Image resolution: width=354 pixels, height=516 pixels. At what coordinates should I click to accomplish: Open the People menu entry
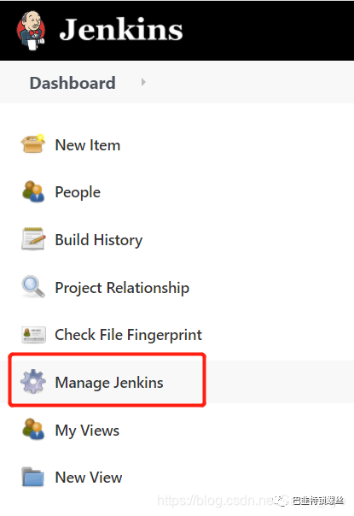[x=78, y=192]
